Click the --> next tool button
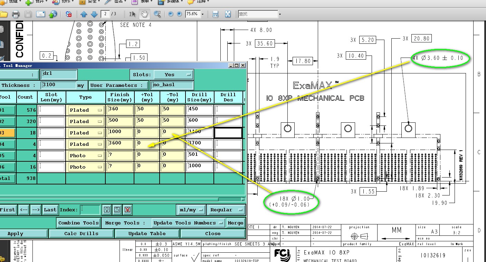Viewport: 486px width, 262px height. [x=36, y=210]
